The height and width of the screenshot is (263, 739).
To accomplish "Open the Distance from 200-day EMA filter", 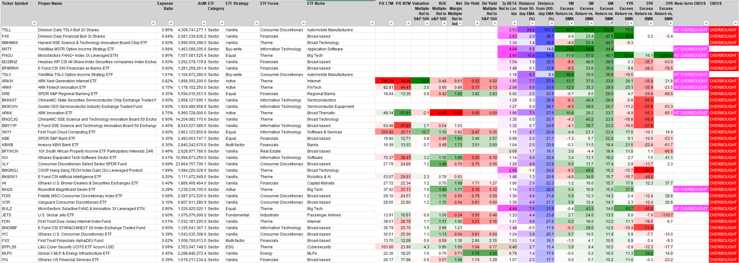I will pos(552,23).
